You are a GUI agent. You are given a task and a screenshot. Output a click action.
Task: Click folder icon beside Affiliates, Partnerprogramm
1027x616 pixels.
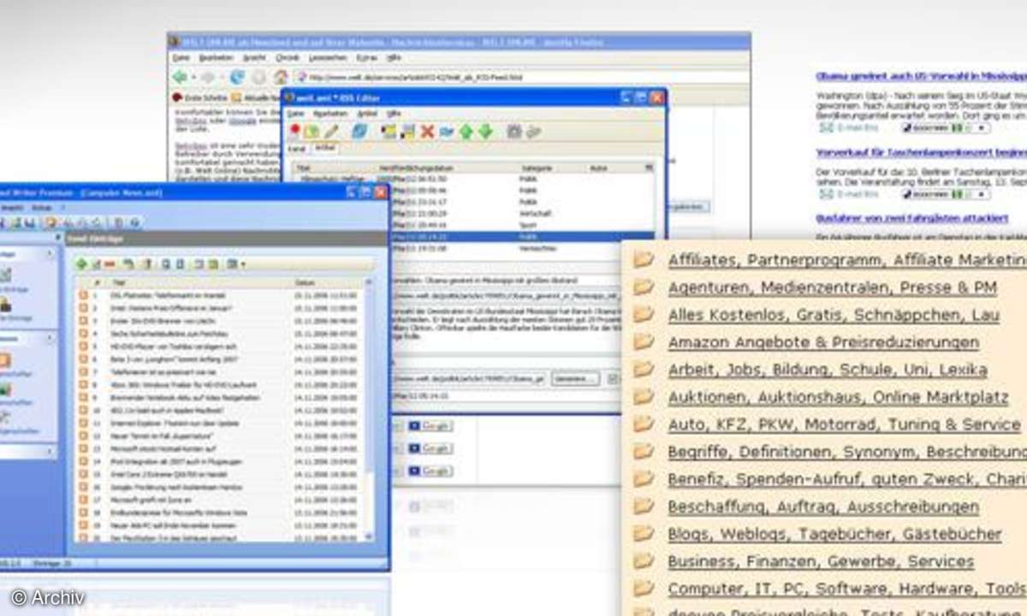pyautogui.click(x=644, y=259)
